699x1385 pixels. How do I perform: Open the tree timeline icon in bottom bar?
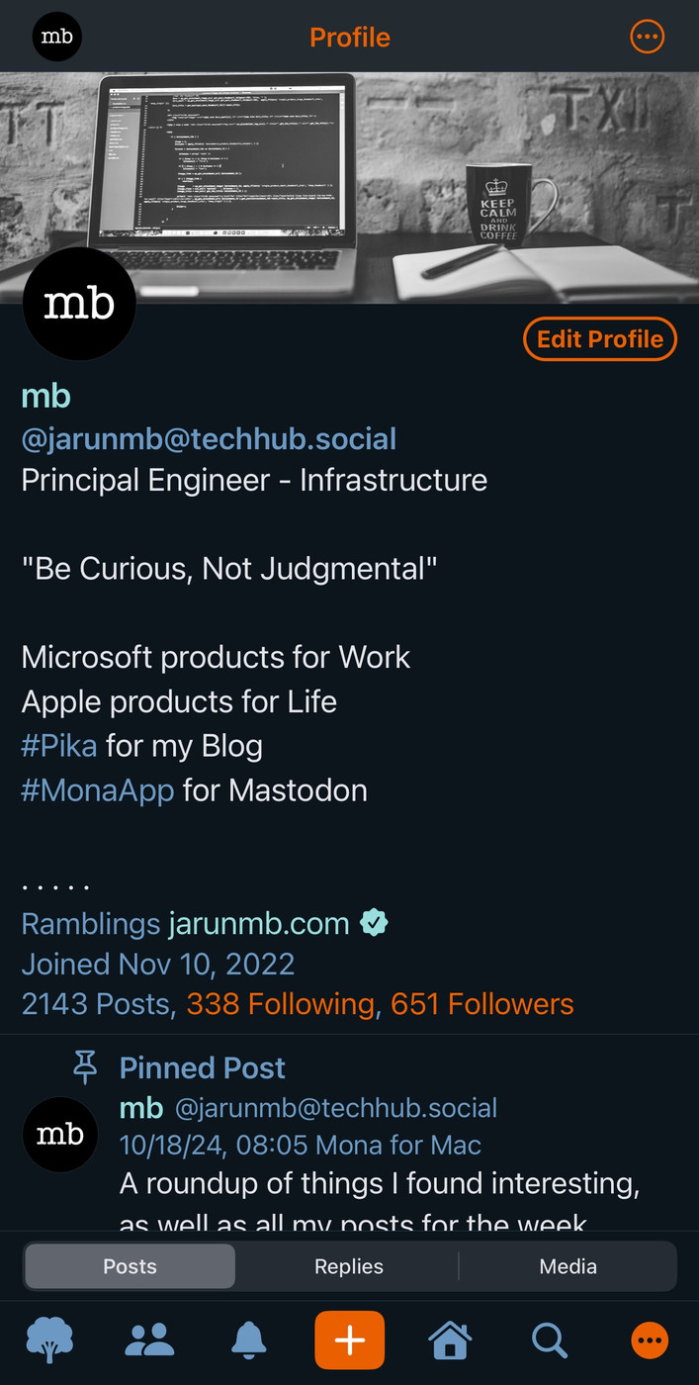pyautogui.click(x=49, y=1340)
